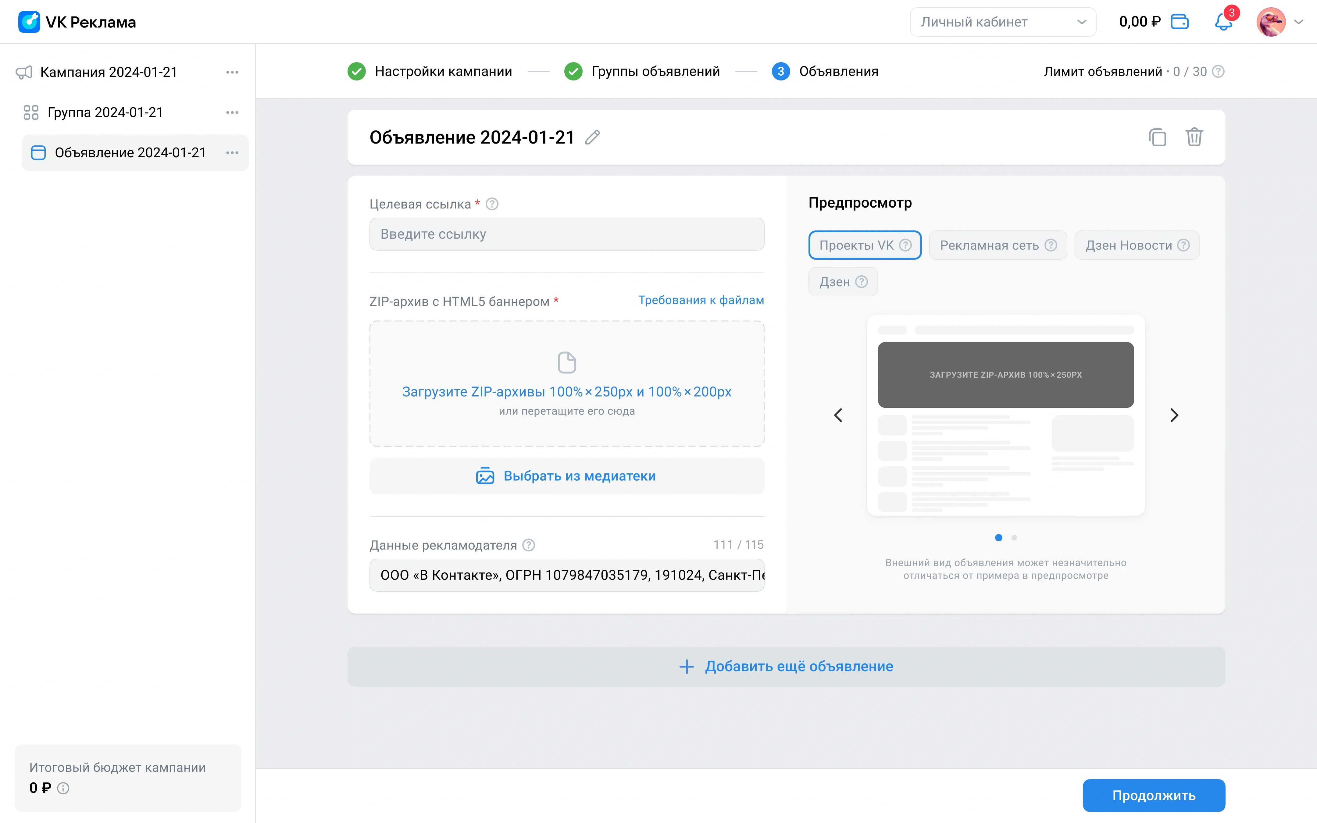Click the help icon beside Данные рекламодателя

pos(528,545)
